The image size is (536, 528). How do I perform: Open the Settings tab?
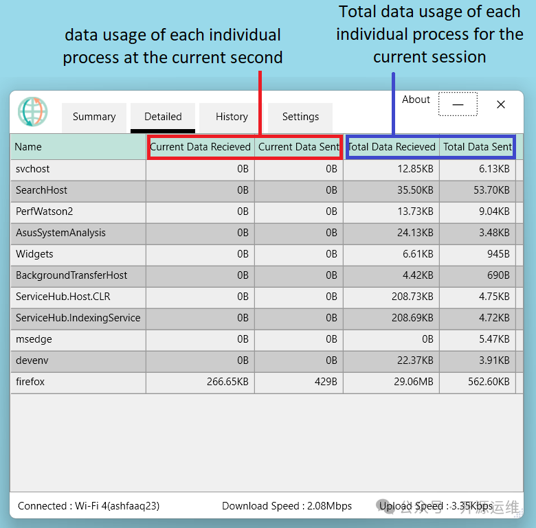tap(300, 117)
